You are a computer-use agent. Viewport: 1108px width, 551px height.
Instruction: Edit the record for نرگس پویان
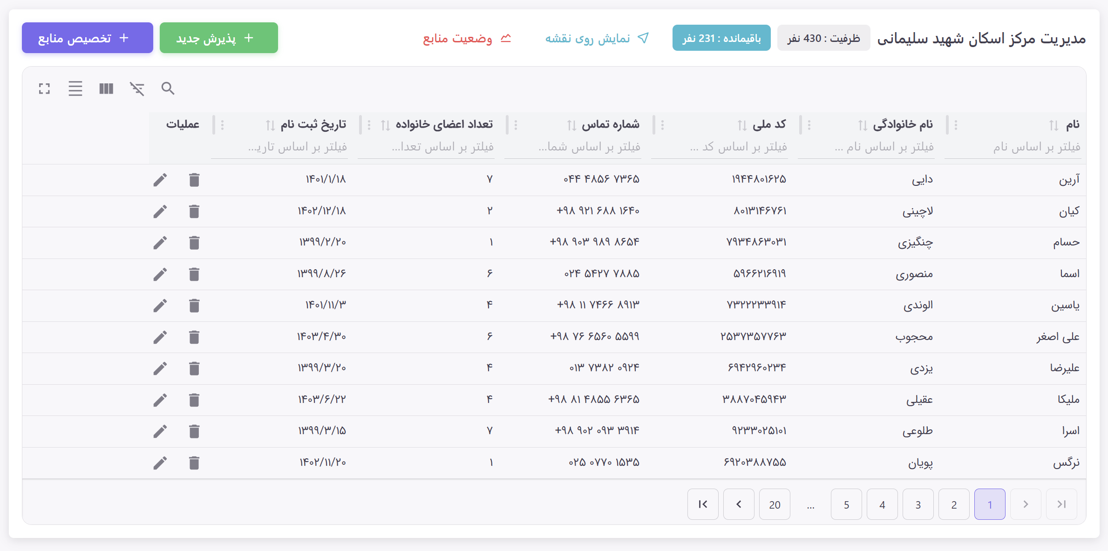click(160, 463)
